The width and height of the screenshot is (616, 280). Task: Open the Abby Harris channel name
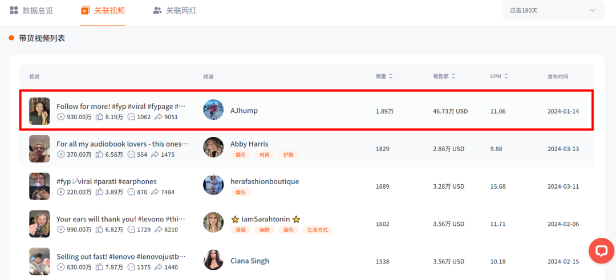(249, 144)
